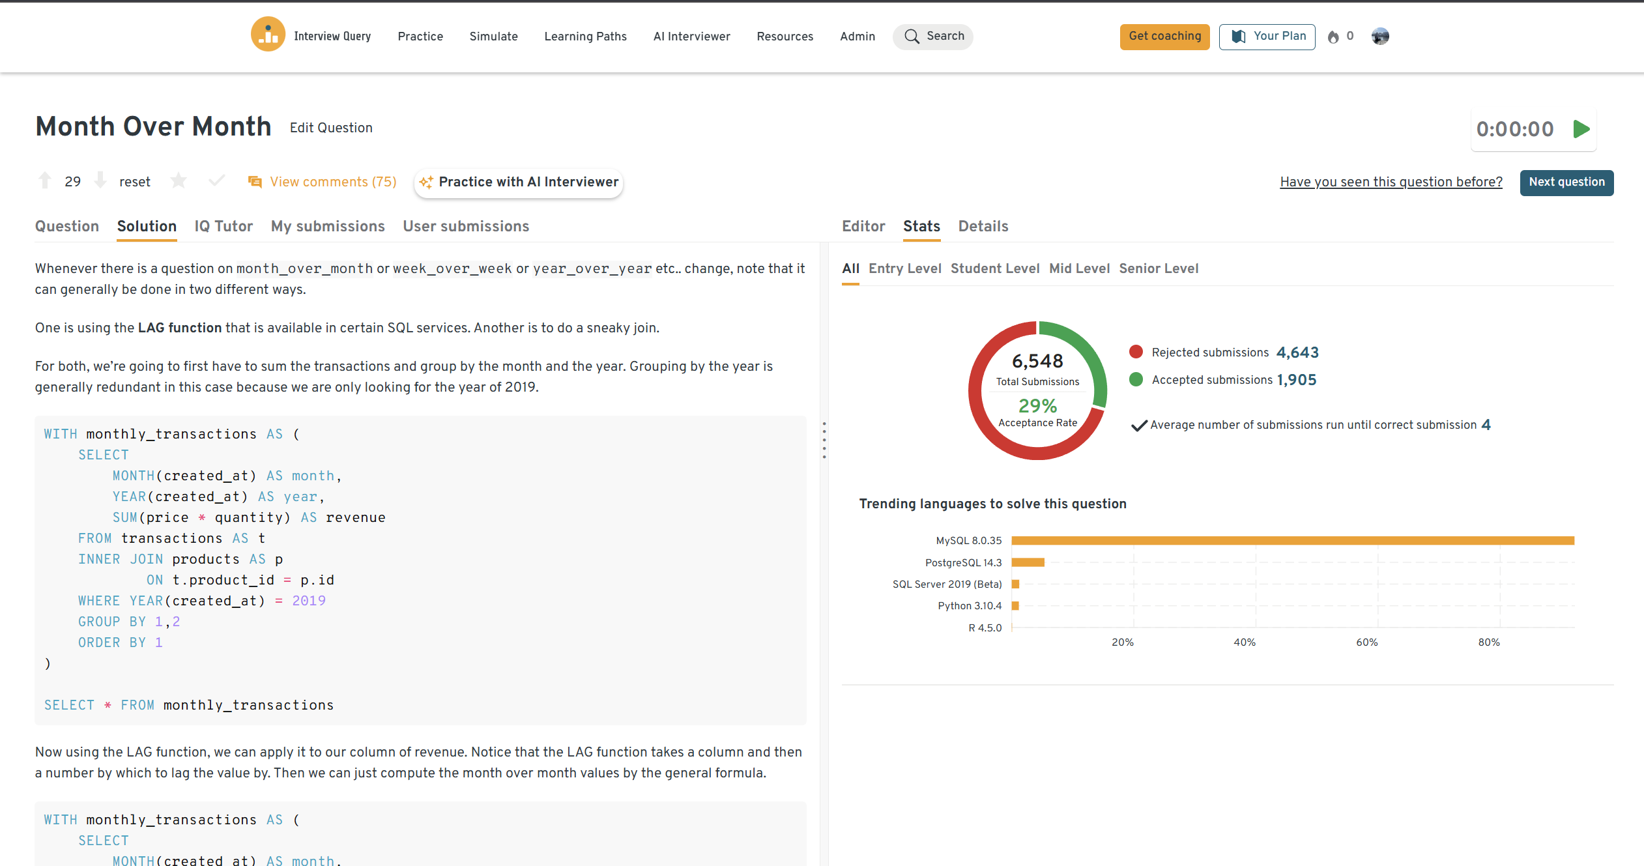This screenshot has width=1644, height=866.
Task: Click Have you seen this question before link
Action: tap(1391, 182)
